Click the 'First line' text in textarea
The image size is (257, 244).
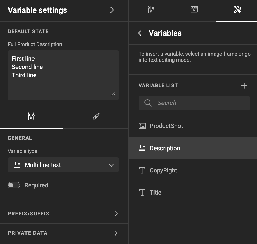23,59
